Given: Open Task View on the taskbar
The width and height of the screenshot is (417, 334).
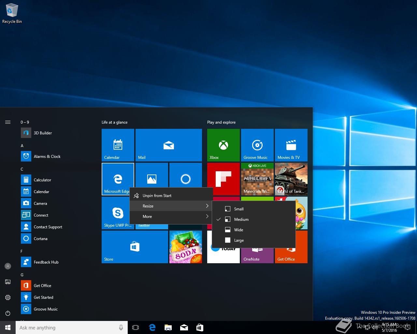Looking at the screenshot, I should coord(136,327).
